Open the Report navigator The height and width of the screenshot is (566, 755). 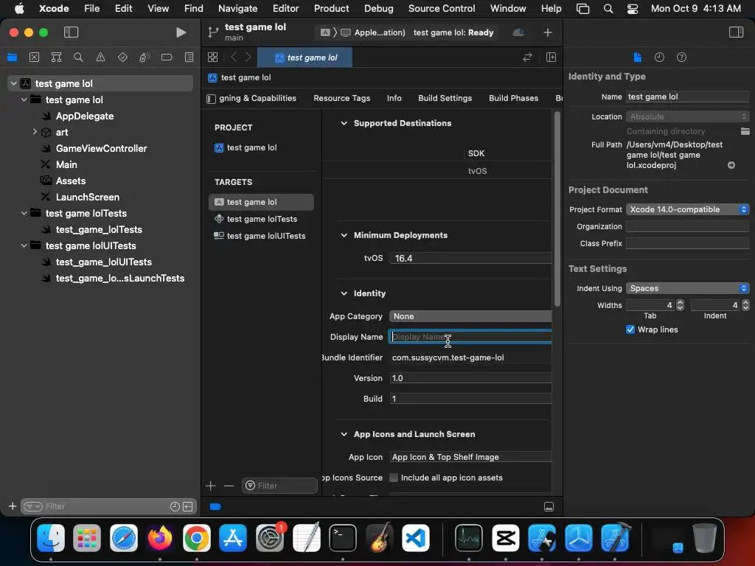(x=189, y=57)
